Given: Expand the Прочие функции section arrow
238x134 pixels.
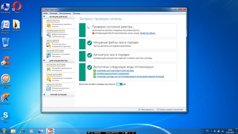Looking at the screenshot, I should 44,95.
